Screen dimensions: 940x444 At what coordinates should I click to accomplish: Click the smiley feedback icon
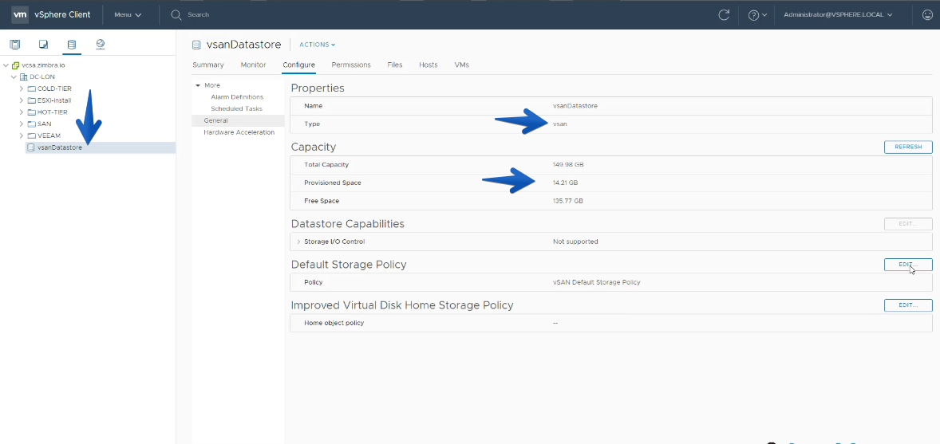point(926,15)
